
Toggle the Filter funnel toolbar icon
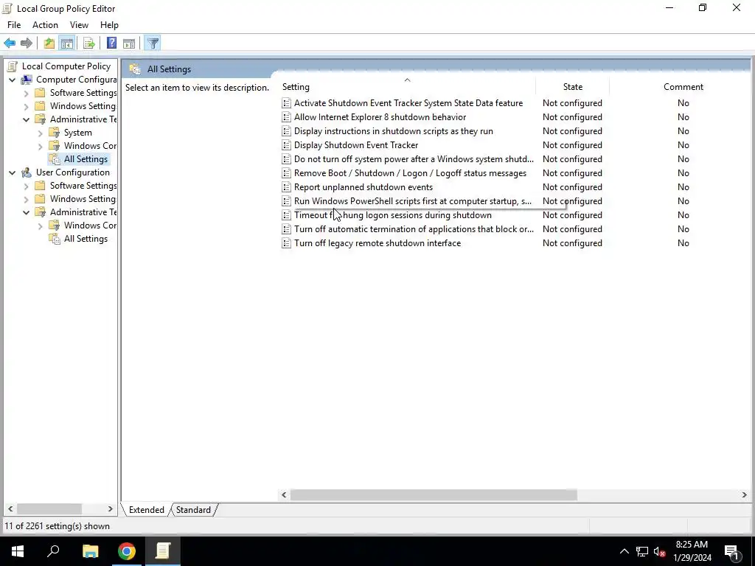coord(153,43)
